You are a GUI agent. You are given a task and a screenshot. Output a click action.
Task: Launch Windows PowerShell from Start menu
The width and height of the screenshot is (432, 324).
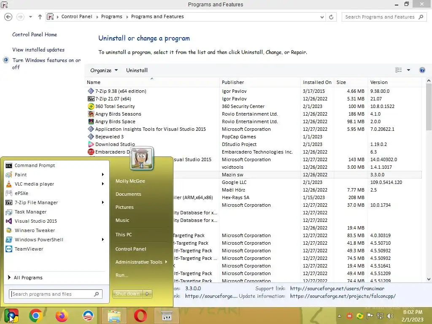coord(39,240)
